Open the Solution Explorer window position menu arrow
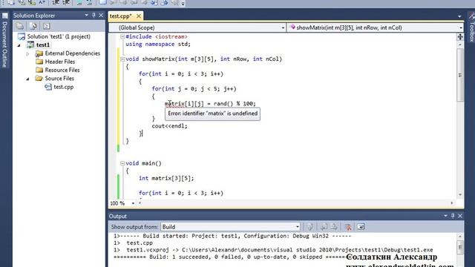475x267 pixels. tap(86, 15)
